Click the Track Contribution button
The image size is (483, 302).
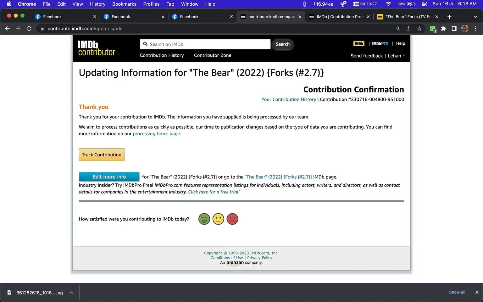pyautogui.click(x=102, y=155)
